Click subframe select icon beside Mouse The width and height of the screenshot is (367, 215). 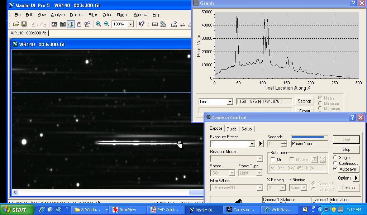314,159
